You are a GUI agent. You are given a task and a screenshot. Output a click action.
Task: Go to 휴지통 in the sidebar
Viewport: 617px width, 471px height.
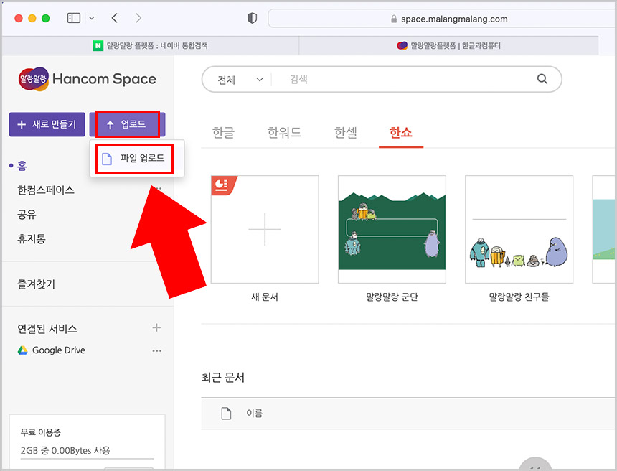click(32, 238)
